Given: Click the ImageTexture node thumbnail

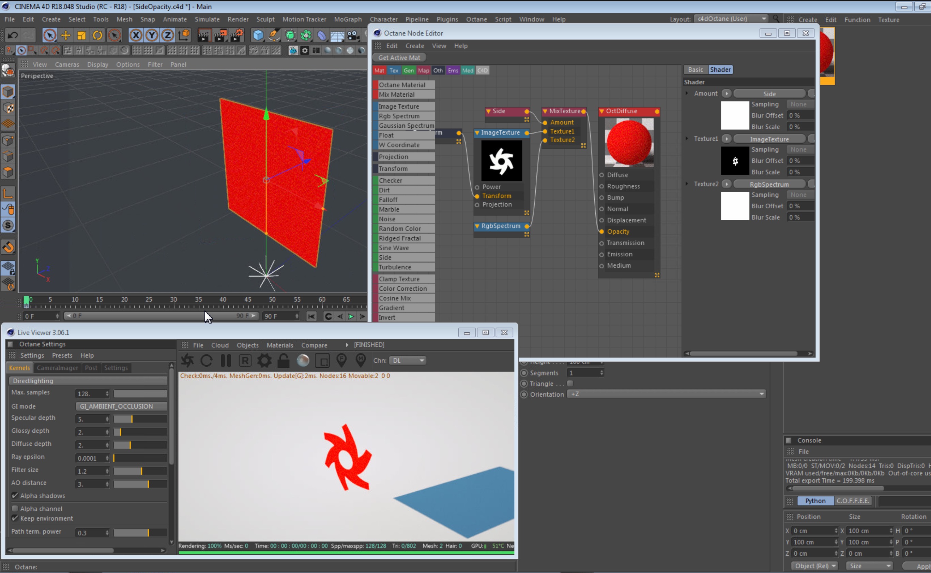Looking at the screenshot, I should (x=501, y=161).
